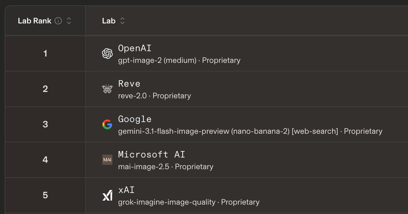Viewport: 408px width, 214px height.
Task: Click the xAI logo icon
Action: 107,195
